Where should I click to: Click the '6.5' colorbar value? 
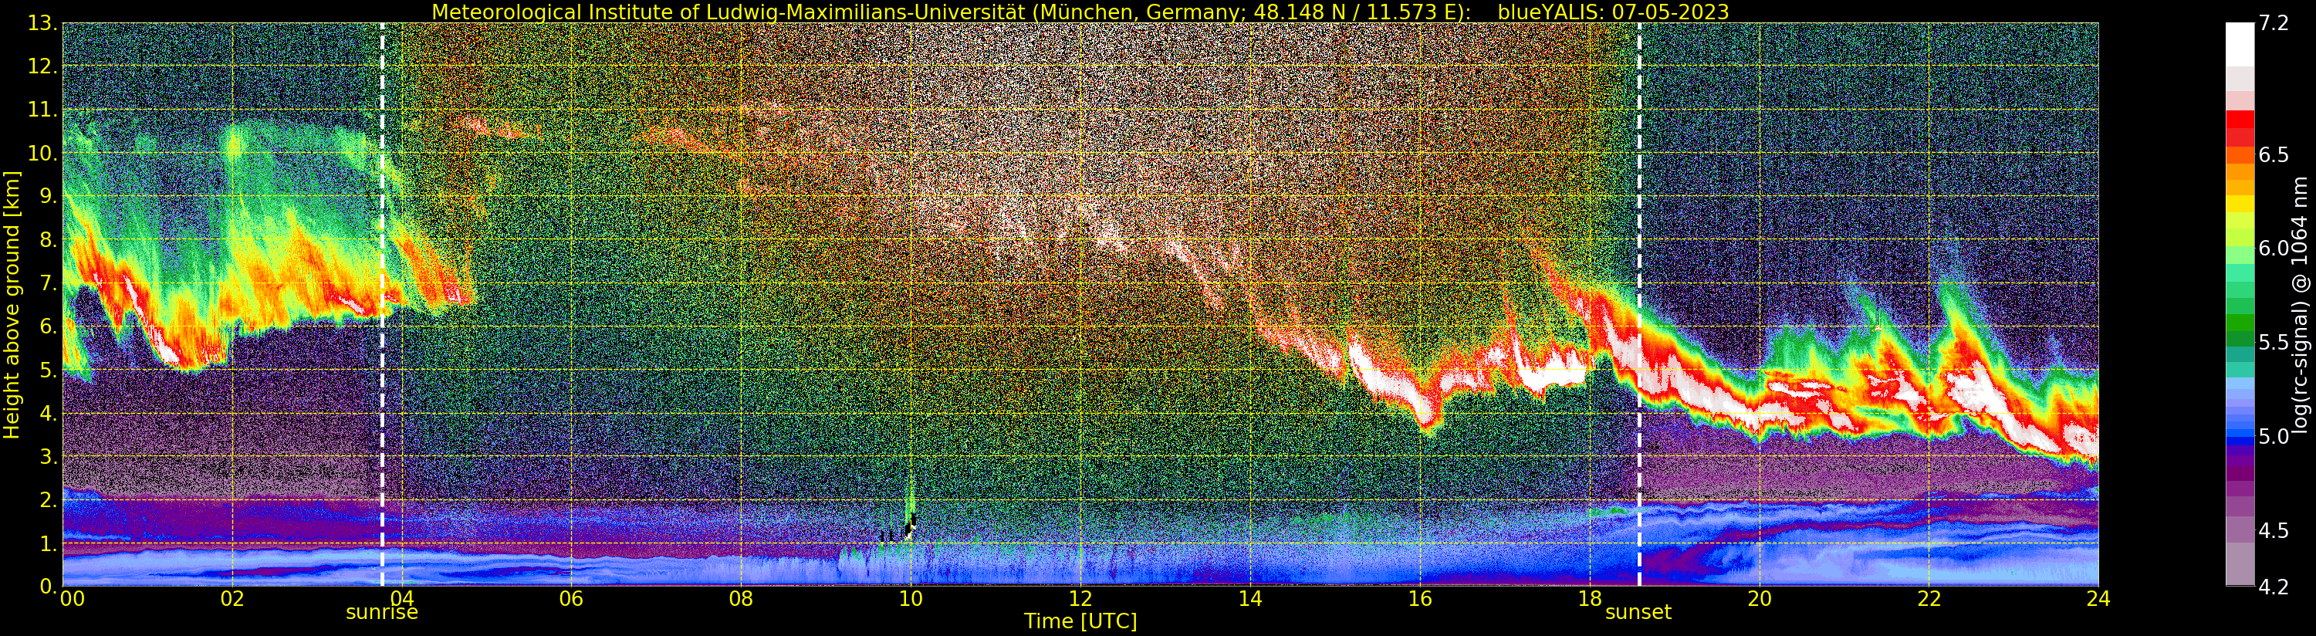[2274, 154]
